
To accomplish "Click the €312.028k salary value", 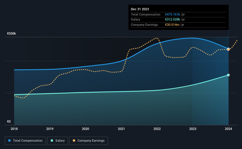I will pos(172,20).
